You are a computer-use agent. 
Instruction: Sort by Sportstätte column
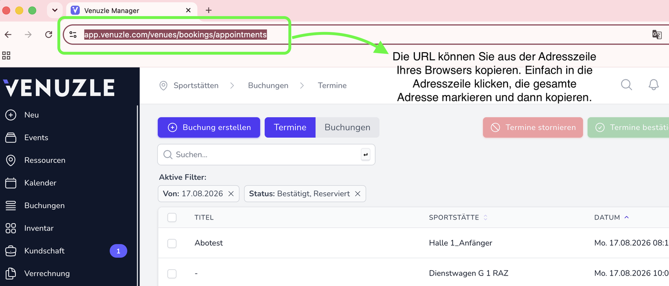[458, 218]
